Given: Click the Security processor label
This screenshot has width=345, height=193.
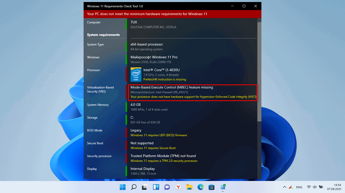Looking at the screenshot, I should pos(99,156).
